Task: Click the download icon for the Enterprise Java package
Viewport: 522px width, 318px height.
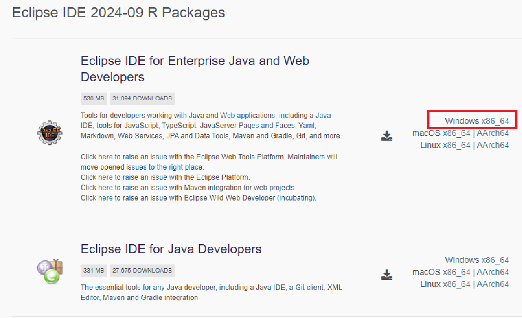Action: coord(386,136)
